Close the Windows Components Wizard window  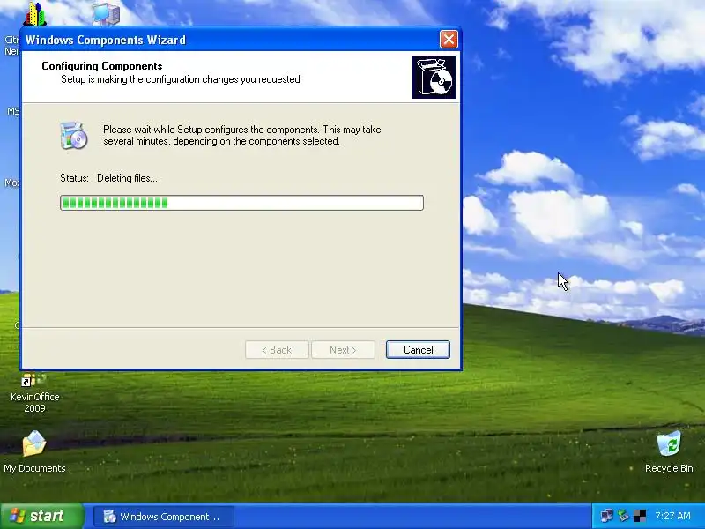(449, 40)
